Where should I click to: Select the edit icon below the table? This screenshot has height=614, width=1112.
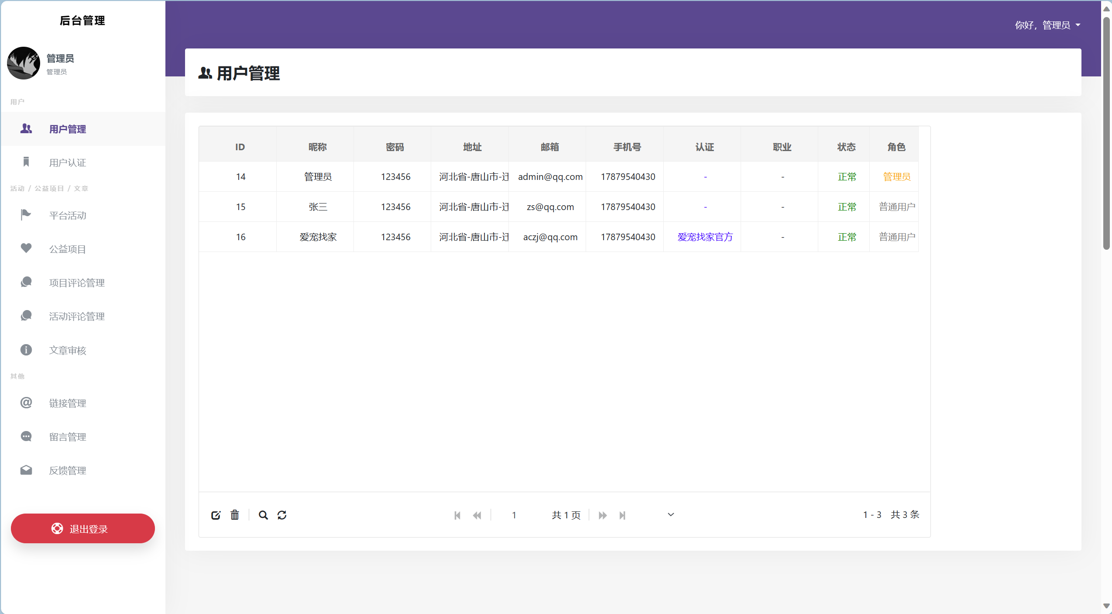(216, 515)
